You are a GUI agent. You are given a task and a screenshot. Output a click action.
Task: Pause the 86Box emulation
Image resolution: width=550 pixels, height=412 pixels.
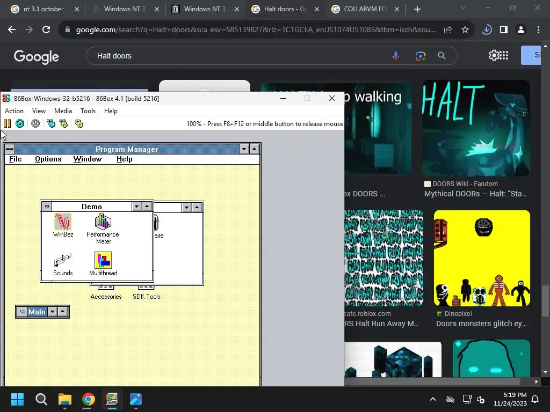pos(8,123)
